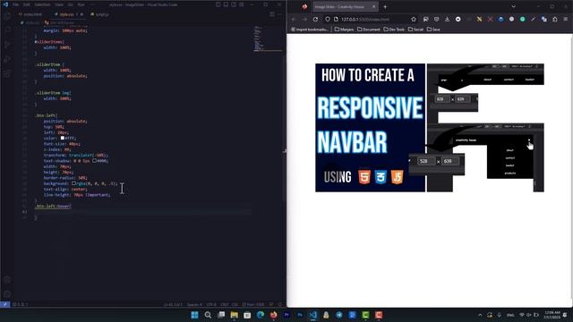Click the line and column indicator in status bar

(x=173, y=304)
